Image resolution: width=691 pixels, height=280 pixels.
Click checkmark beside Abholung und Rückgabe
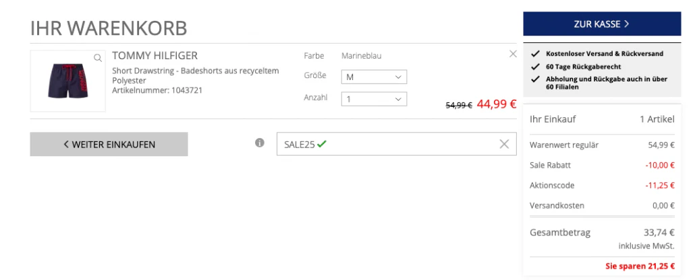(535, 79)
